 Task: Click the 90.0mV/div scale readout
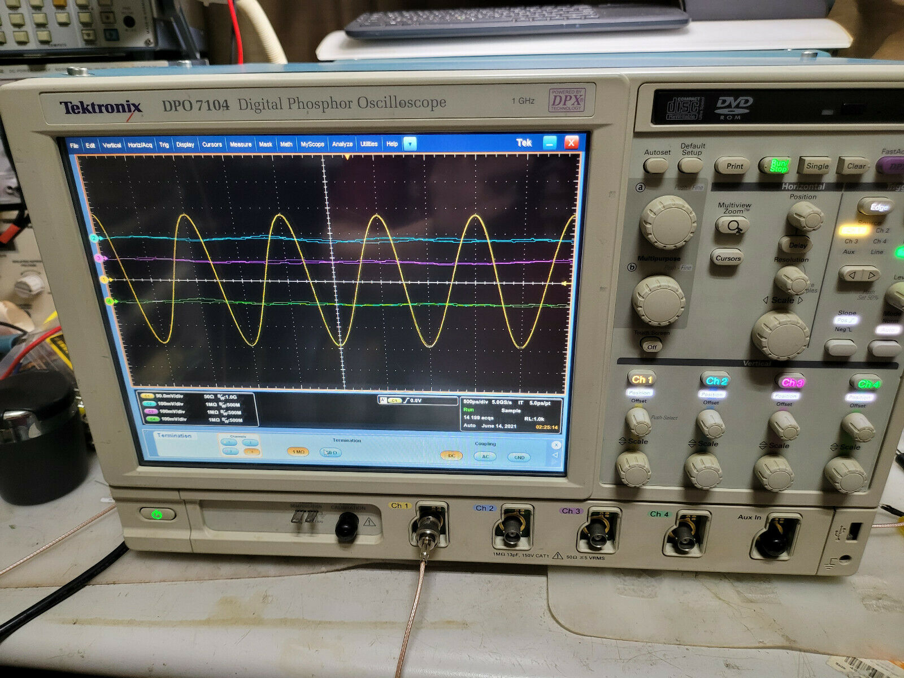pos(169,395)
